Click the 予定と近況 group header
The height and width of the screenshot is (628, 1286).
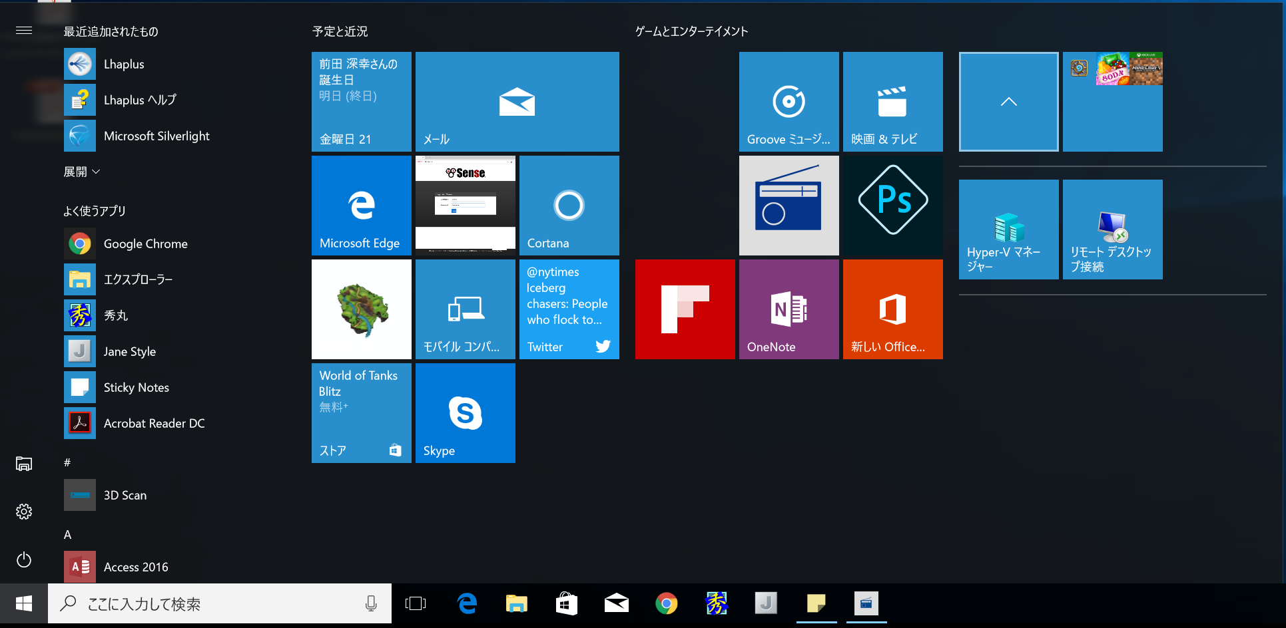340,31
